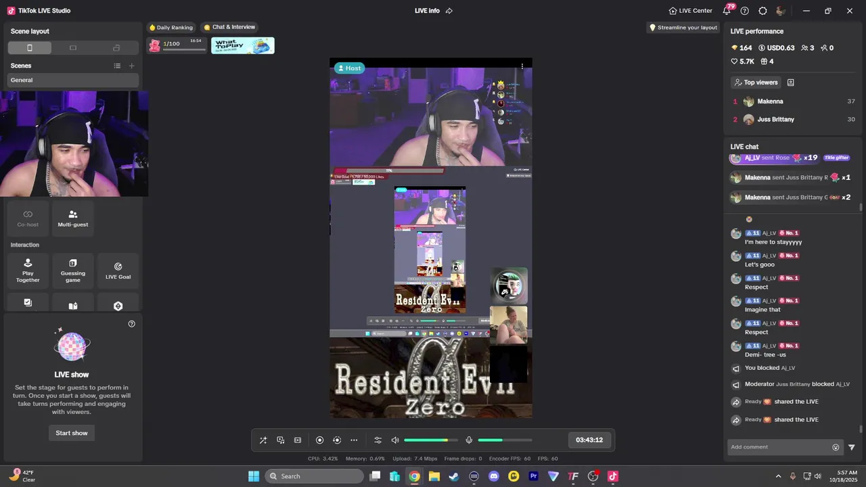Open the Host preview three-dot menu
The image size is (866, 487).
[522, 66]
